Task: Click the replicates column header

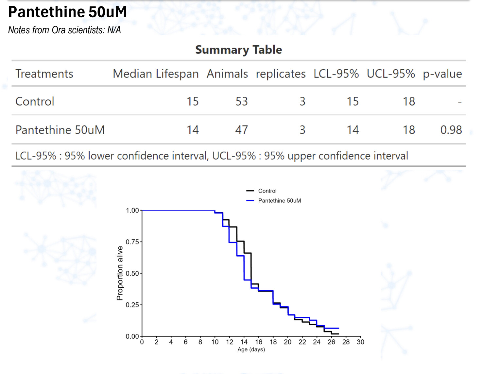Action: 281,74
